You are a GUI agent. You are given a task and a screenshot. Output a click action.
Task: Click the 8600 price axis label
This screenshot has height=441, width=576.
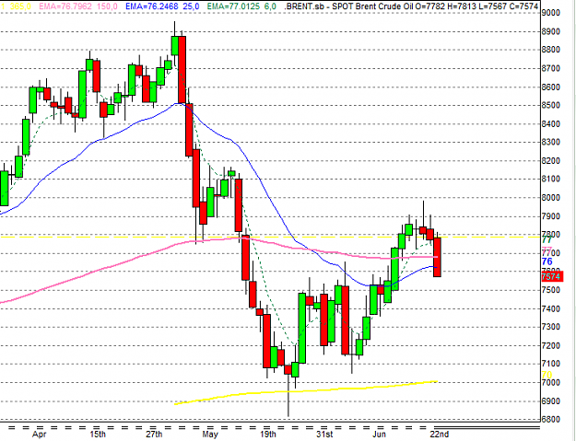[550, 87]
